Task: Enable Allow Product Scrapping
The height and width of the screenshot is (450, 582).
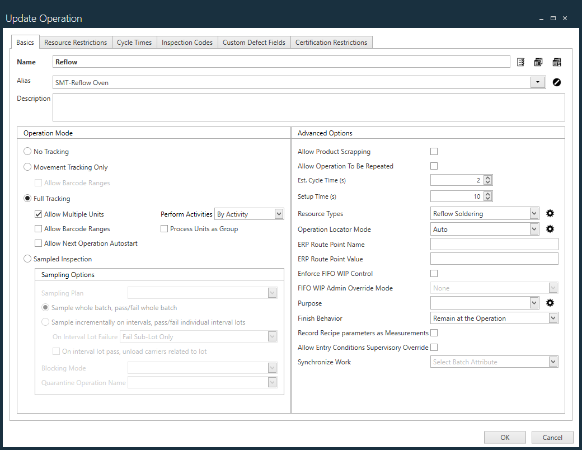Action: click(434, 151)
